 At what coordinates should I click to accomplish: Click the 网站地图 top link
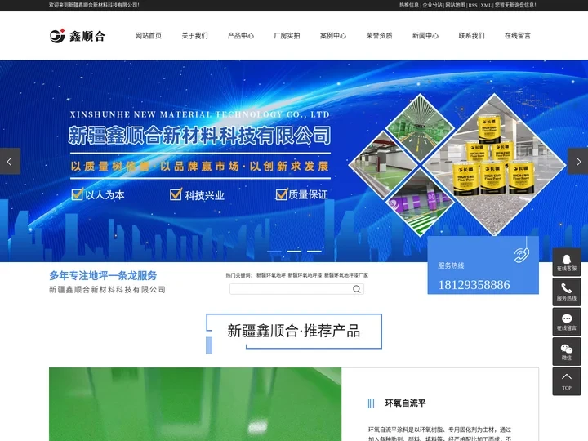coord(455,5)
